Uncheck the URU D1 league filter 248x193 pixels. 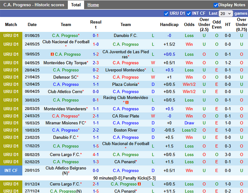click(x=166, y=14)
